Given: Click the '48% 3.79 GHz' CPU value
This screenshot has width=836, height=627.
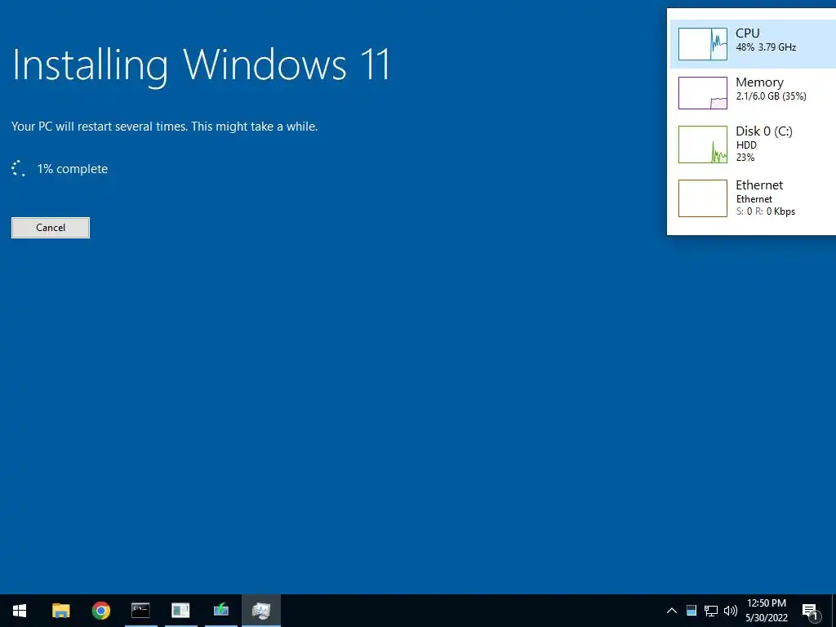Looking at the screenshot, I should coord(766,47).
